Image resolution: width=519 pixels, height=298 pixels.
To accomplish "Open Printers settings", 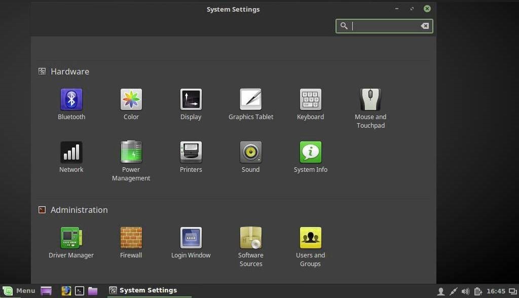I will [191, 157].
